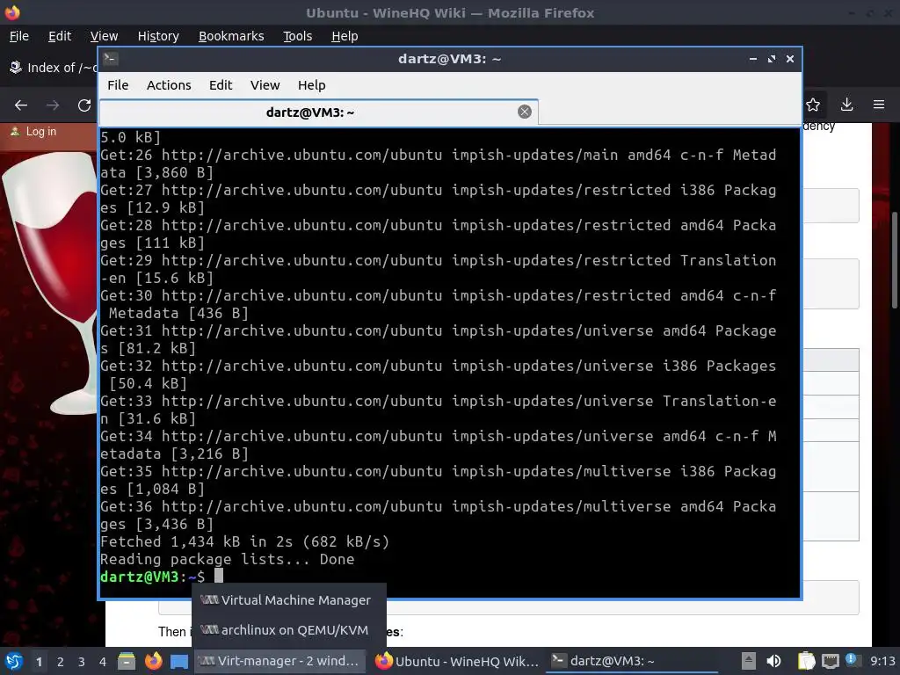Image resolution: width=900 pixels, height=675 pixels.
Task: Minimize the terminal window
Action: click(752, 59)
